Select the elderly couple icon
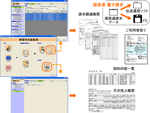 pos(9,68)
